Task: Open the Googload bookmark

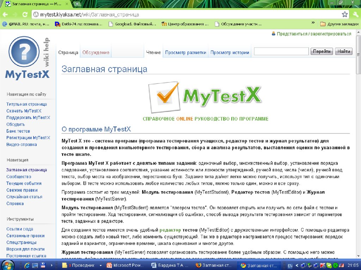Action: click(x=133, y=24)
